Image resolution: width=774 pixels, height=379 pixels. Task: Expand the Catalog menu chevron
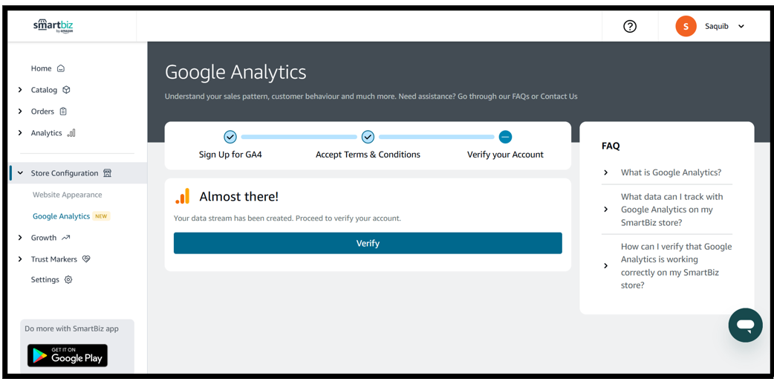click(x=20, y=90)
